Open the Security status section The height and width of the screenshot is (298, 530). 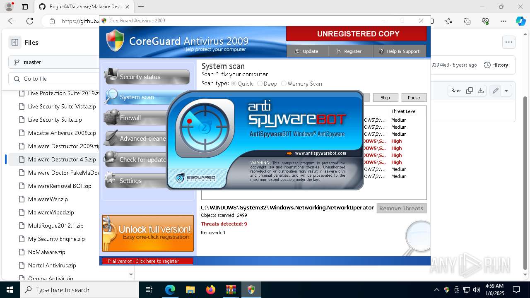147,77
